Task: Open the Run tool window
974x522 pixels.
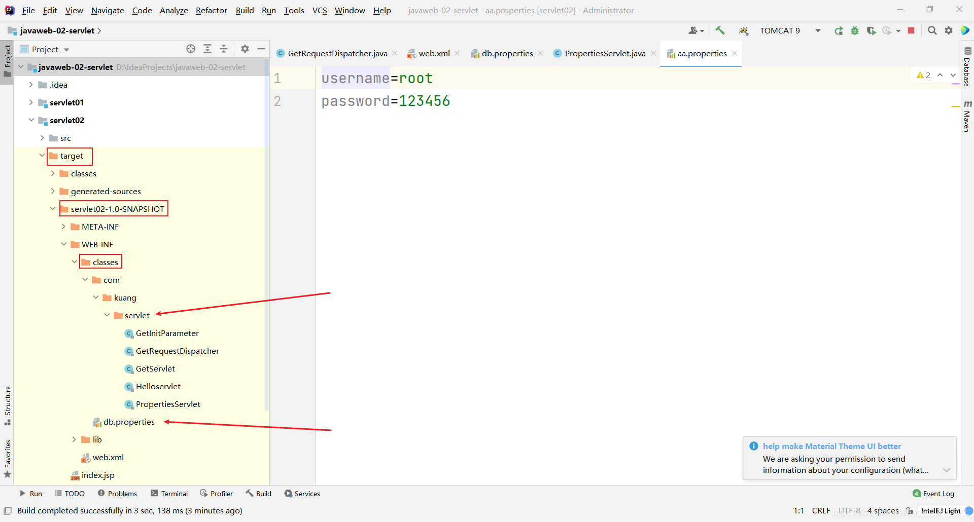Action: coord(30,494)
